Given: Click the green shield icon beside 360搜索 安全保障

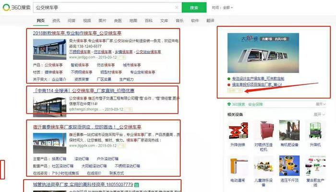Looking at the screenshot, I should pyautogui.click(x=229, y=104).
